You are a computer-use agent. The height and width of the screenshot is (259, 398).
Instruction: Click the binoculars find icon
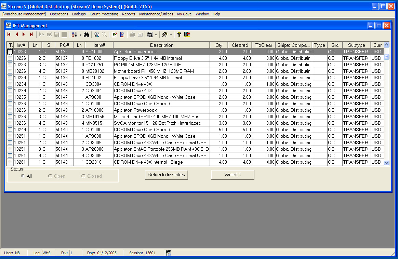pos(86,35)
